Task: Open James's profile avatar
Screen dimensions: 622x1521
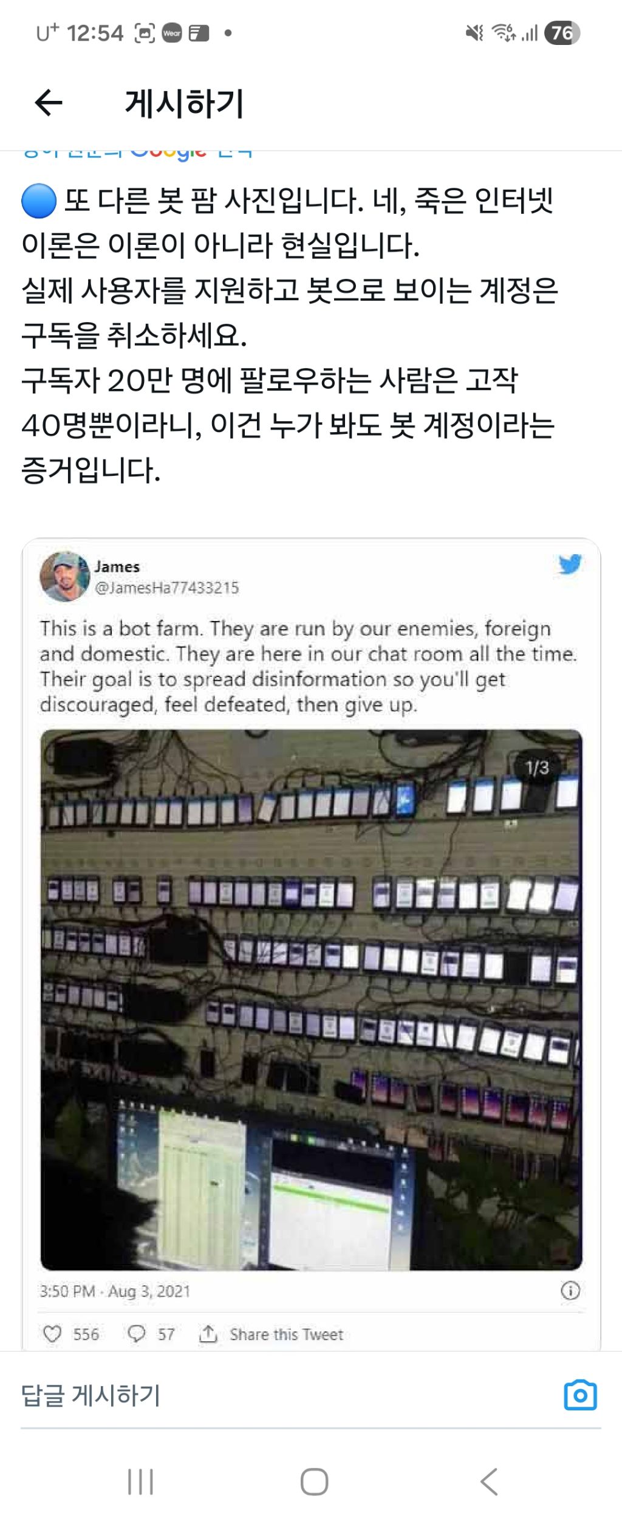Action: click(64, 576)
